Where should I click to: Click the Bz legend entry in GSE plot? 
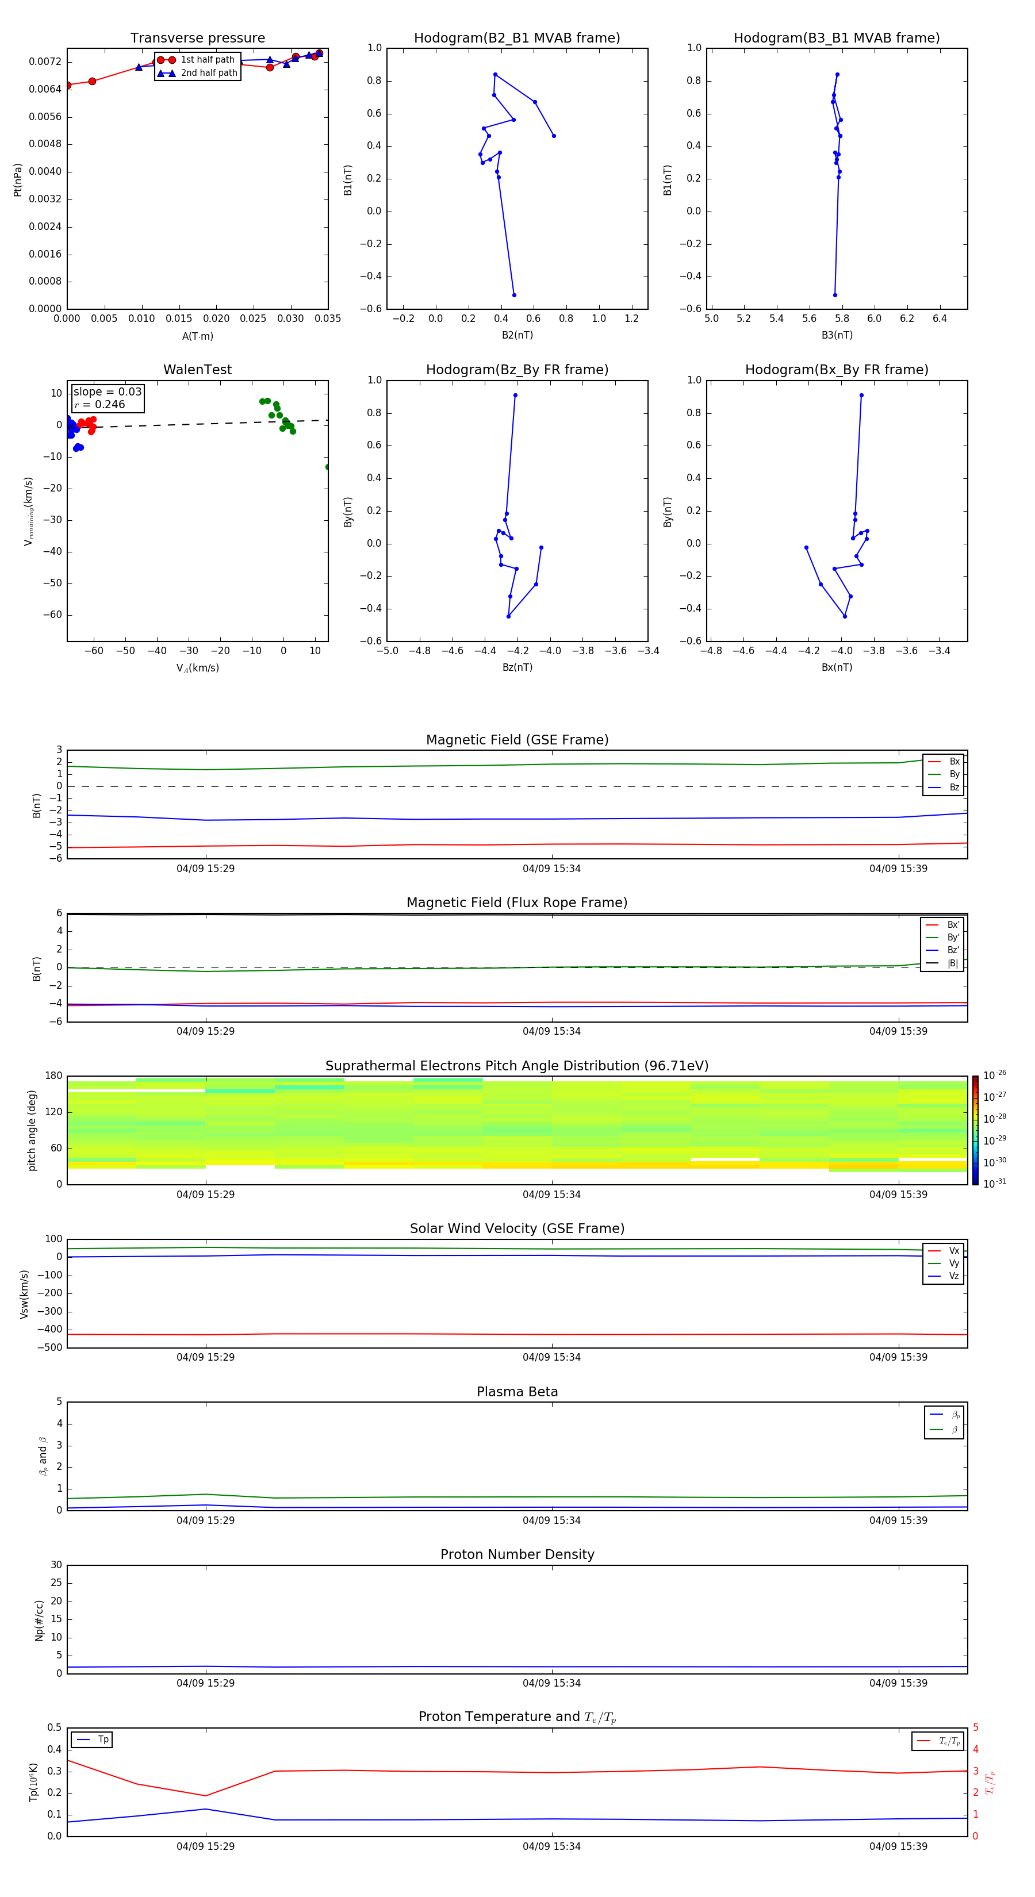point(944,787)
